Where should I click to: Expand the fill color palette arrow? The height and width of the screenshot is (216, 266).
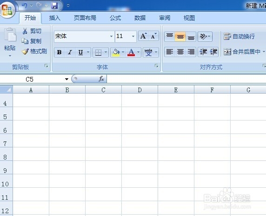[123, 52]
